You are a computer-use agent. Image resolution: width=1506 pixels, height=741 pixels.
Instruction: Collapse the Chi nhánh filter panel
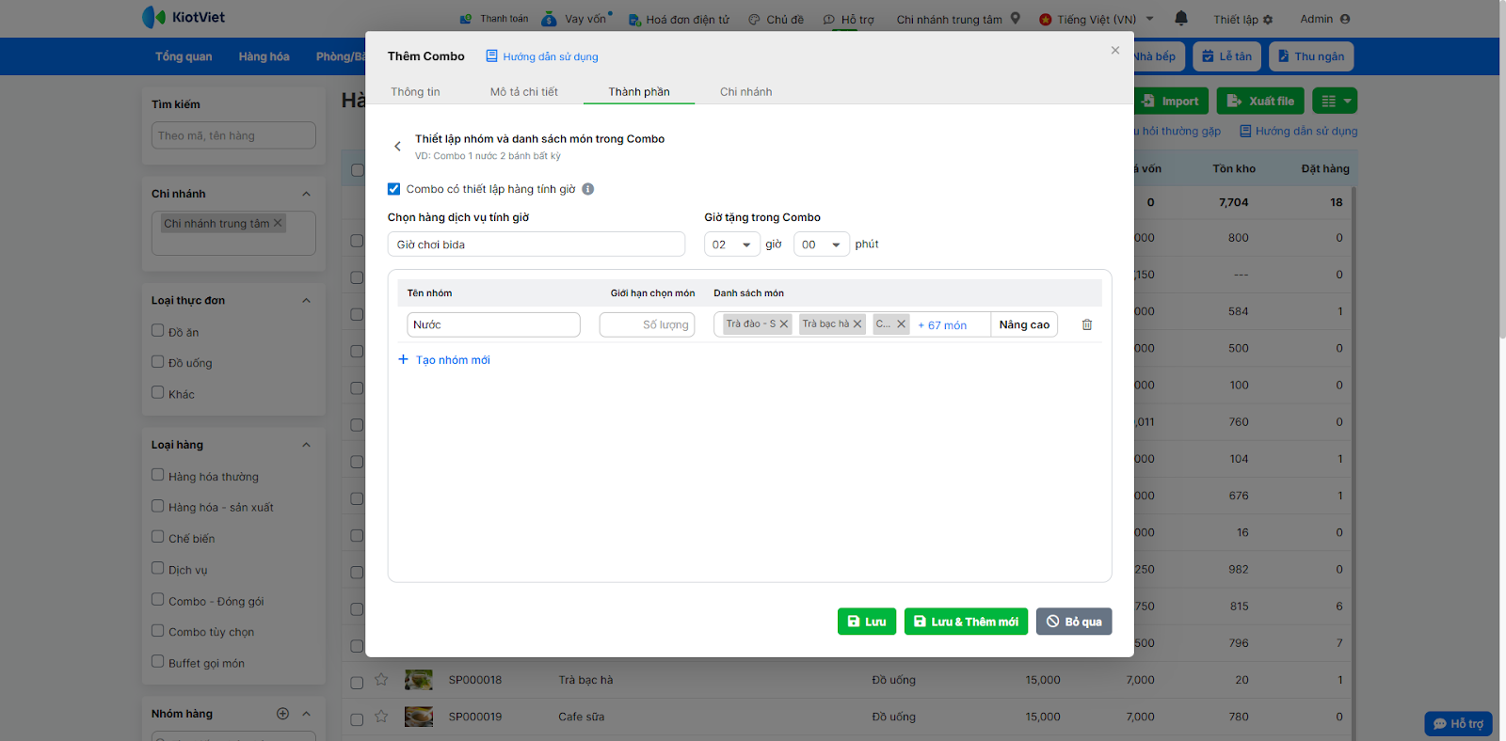(x=306, y=194)
